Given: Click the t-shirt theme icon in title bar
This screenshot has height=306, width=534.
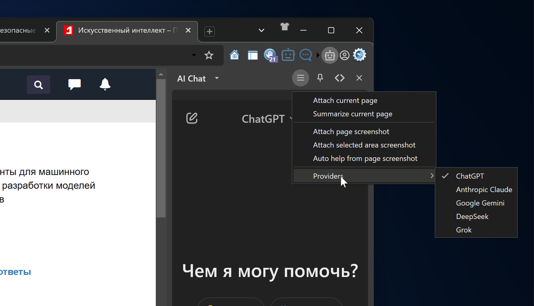Looking at the screenshot, I should tap(284, 27).
